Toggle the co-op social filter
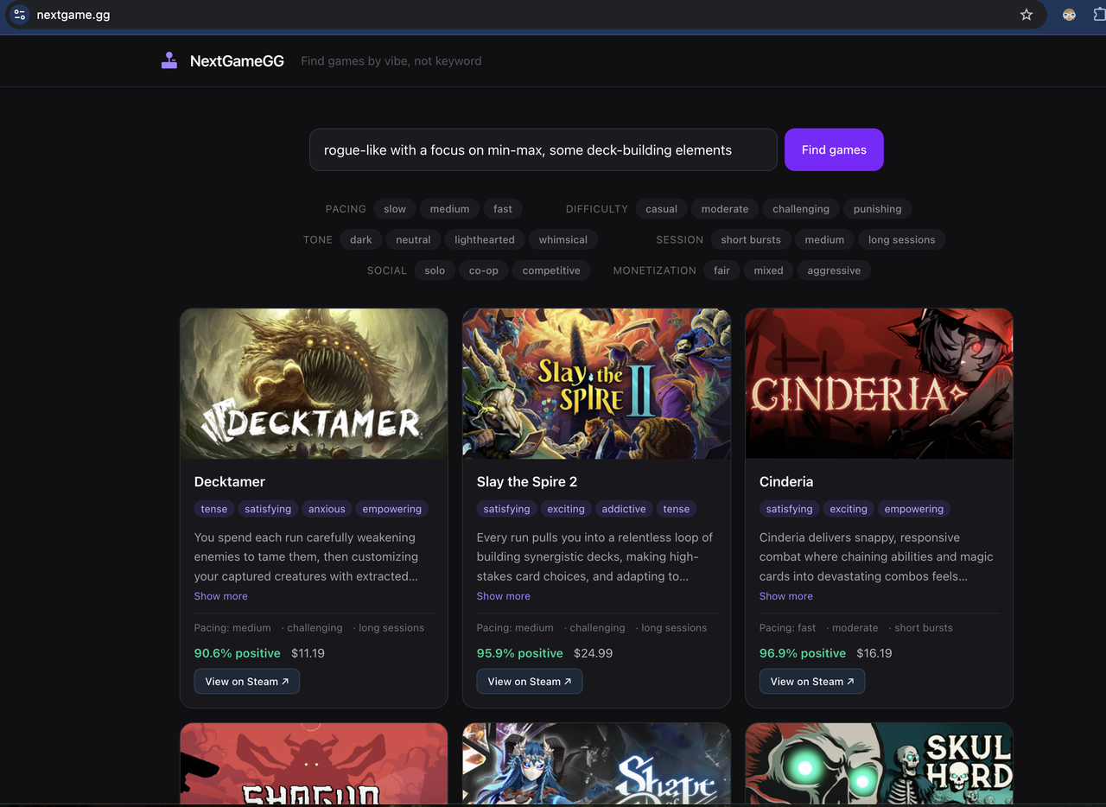The height and width of the screenshot is (807, 1106). (x=484, y=270)
